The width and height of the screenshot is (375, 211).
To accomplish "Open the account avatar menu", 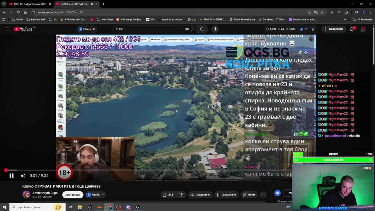I will [363, 29].
